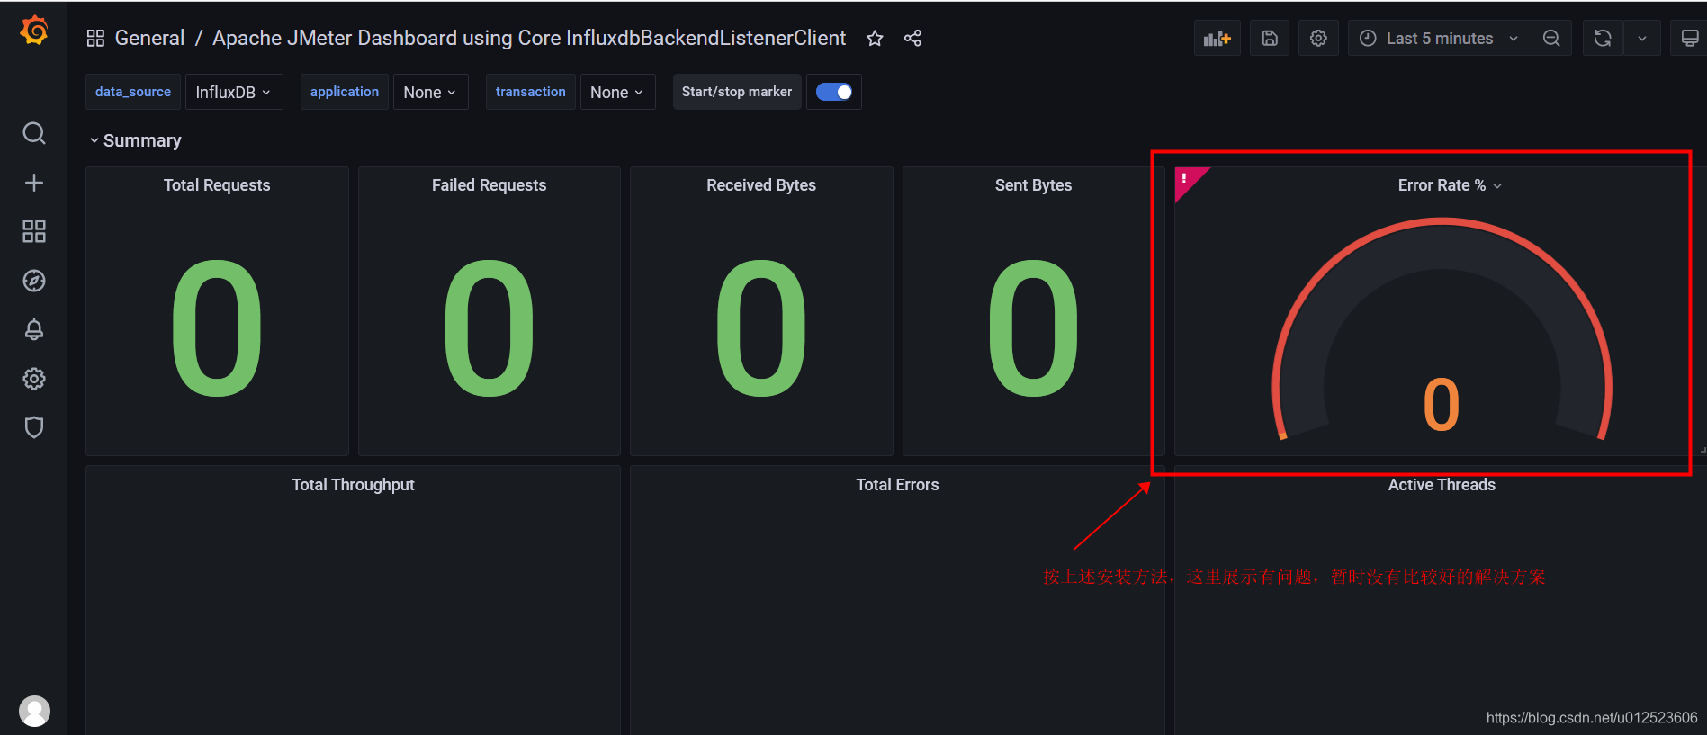1707x735 pixels.
Task: Zoom out the time range
Action: tap(1551, 38)
